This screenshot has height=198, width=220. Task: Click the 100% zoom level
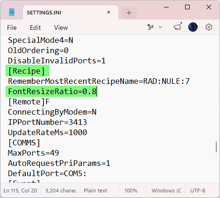(131, 191)
